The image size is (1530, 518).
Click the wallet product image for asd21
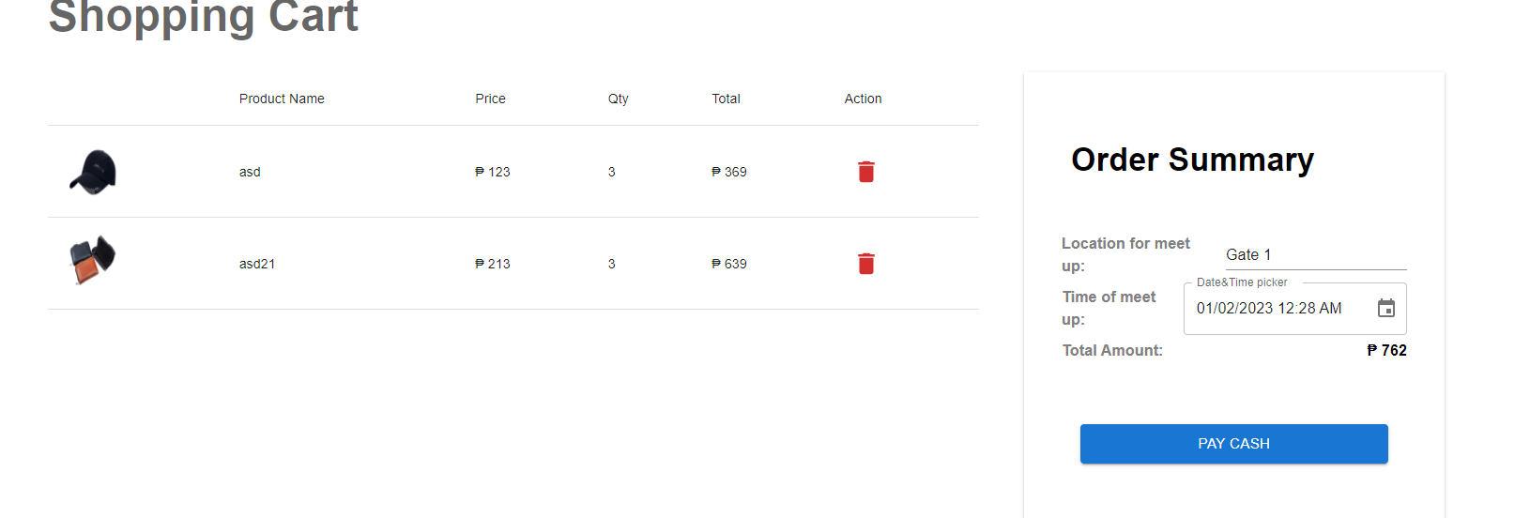(92, 260)
